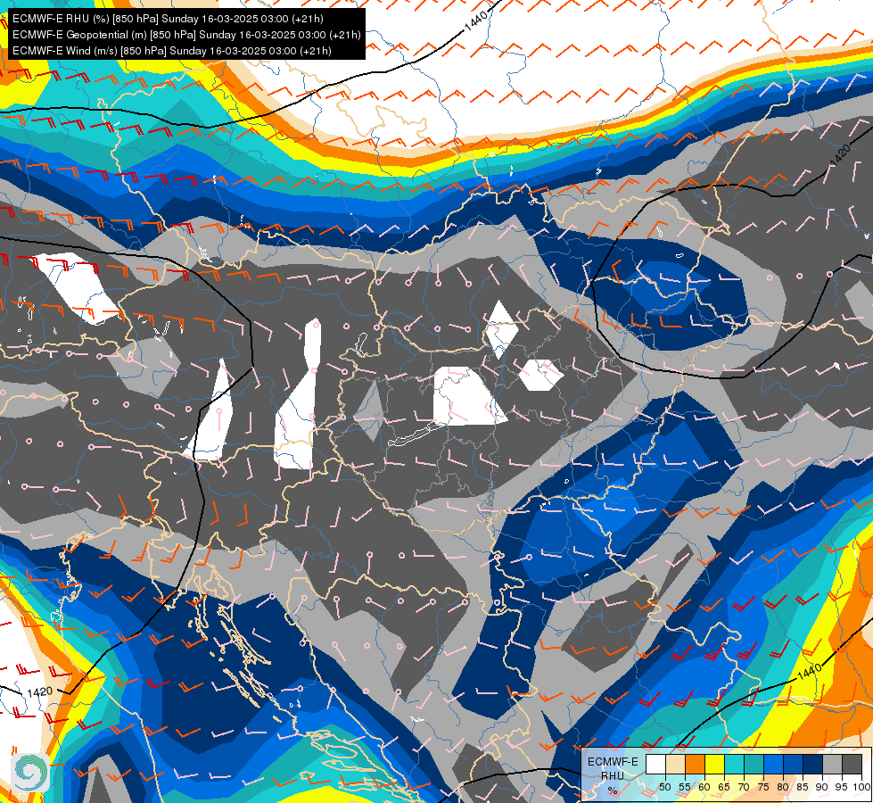Click the teal 70-75% legend swatch
The image size is (873, 803).
(754, 764)
